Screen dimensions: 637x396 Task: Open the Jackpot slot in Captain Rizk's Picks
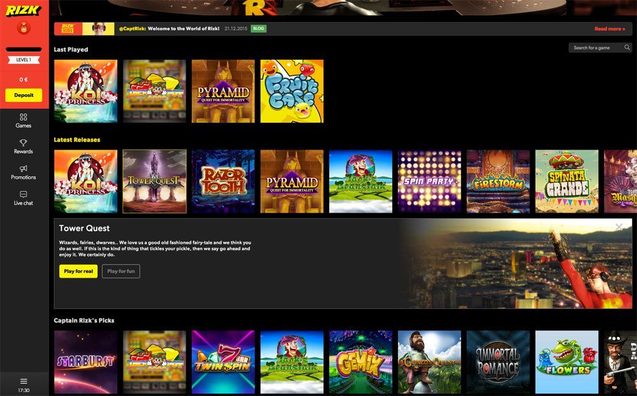(154, 362)
